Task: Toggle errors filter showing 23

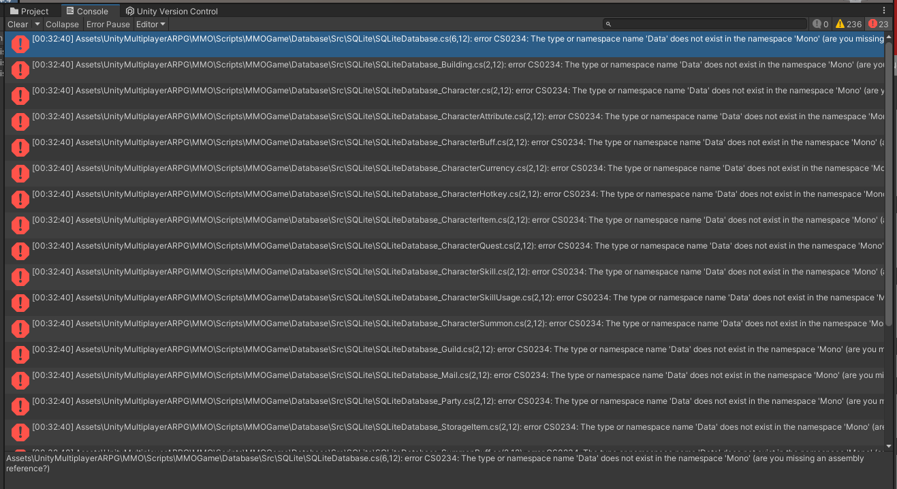Action: click(879, 25)
